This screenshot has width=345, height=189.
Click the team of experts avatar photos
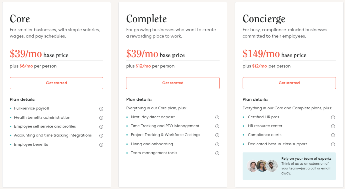(262, 166)
